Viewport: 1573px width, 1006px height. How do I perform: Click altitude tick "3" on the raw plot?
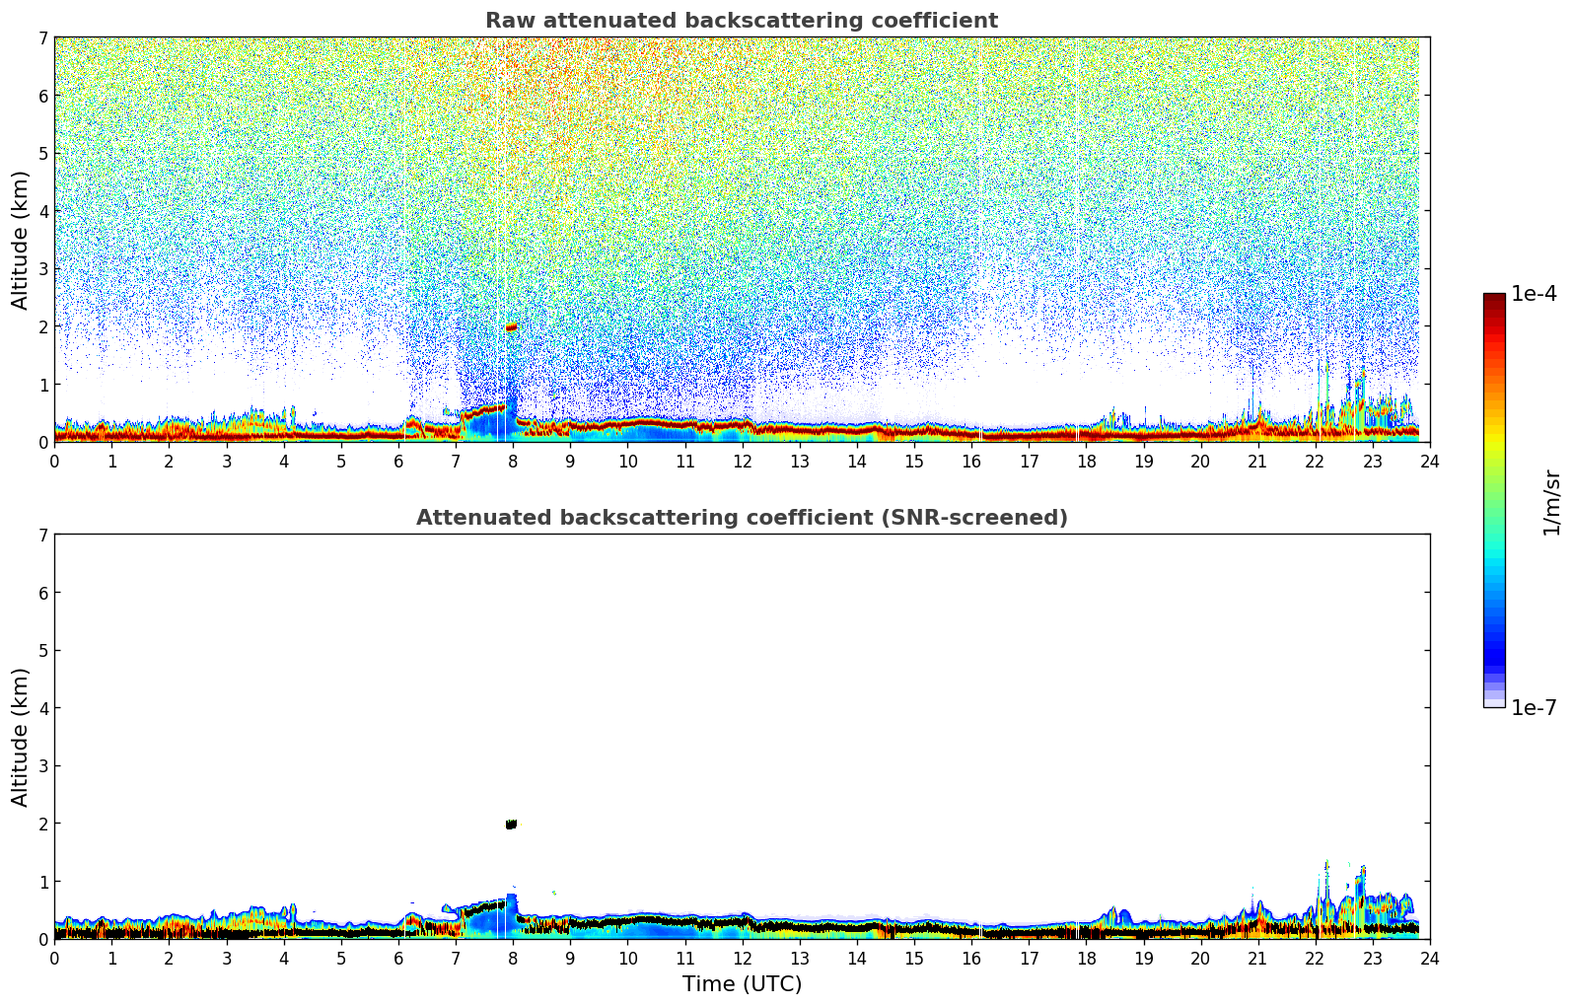42,269
